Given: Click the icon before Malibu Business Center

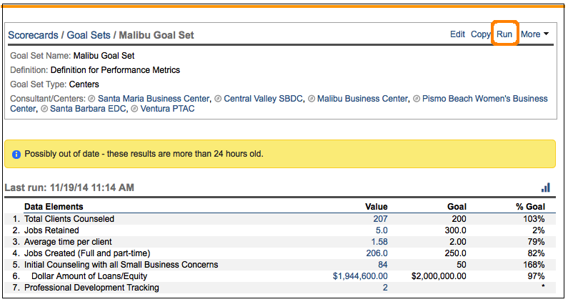Looking at the screenshot, I should click(x=311, y=99).
